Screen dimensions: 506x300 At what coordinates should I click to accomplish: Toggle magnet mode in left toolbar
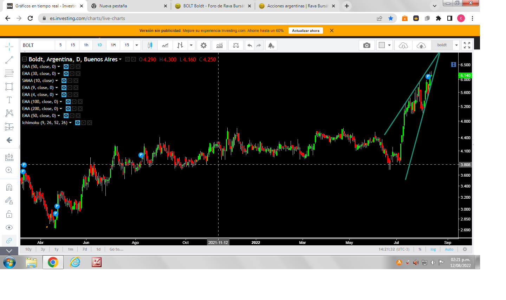pos(9,187)
